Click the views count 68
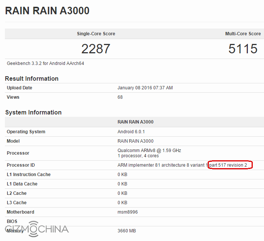264x241 pixels. click(120, 97)
